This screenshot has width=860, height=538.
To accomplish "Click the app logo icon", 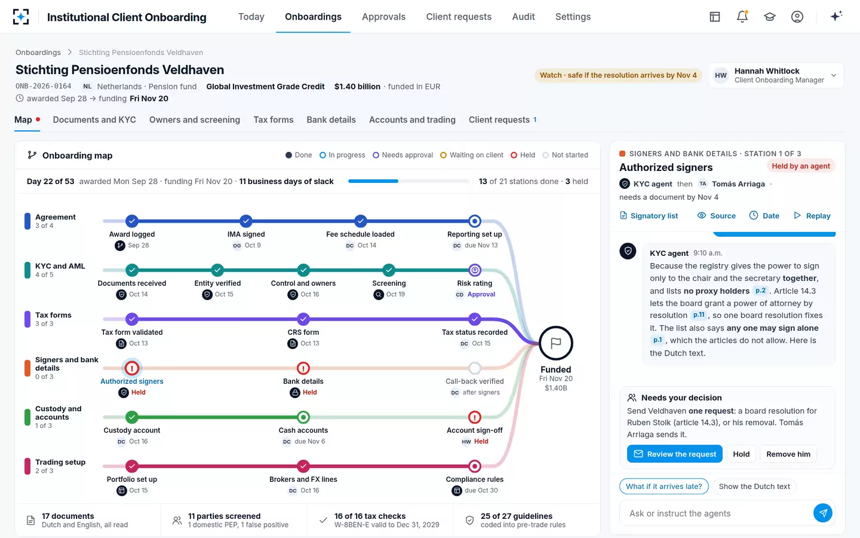I will pos(21,17).
